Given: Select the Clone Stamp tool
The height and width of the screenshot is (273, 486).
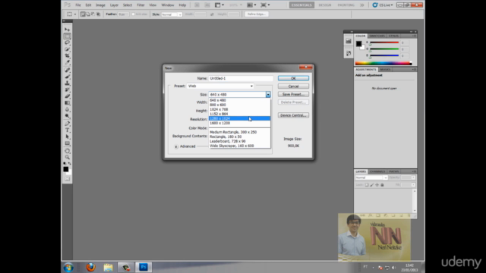Looking at the screenshot, I should [68, 83].
